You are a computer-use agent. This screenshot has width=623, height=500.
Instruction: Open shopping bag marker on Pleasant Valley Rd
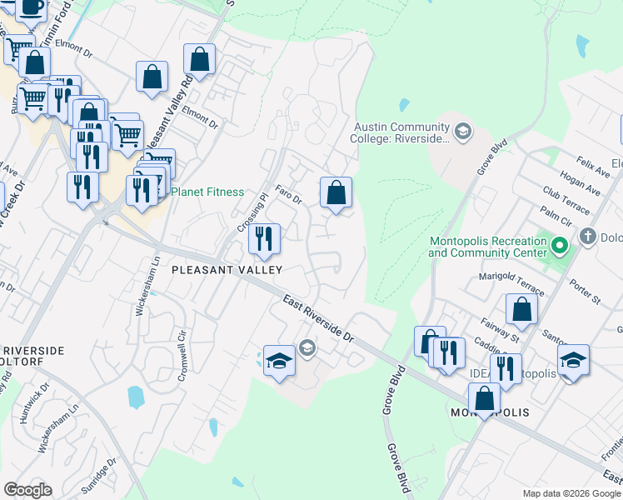pyautogui.click(x=199, y=62)
